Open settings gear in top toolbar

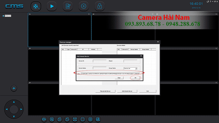click(x=84, y=6)
